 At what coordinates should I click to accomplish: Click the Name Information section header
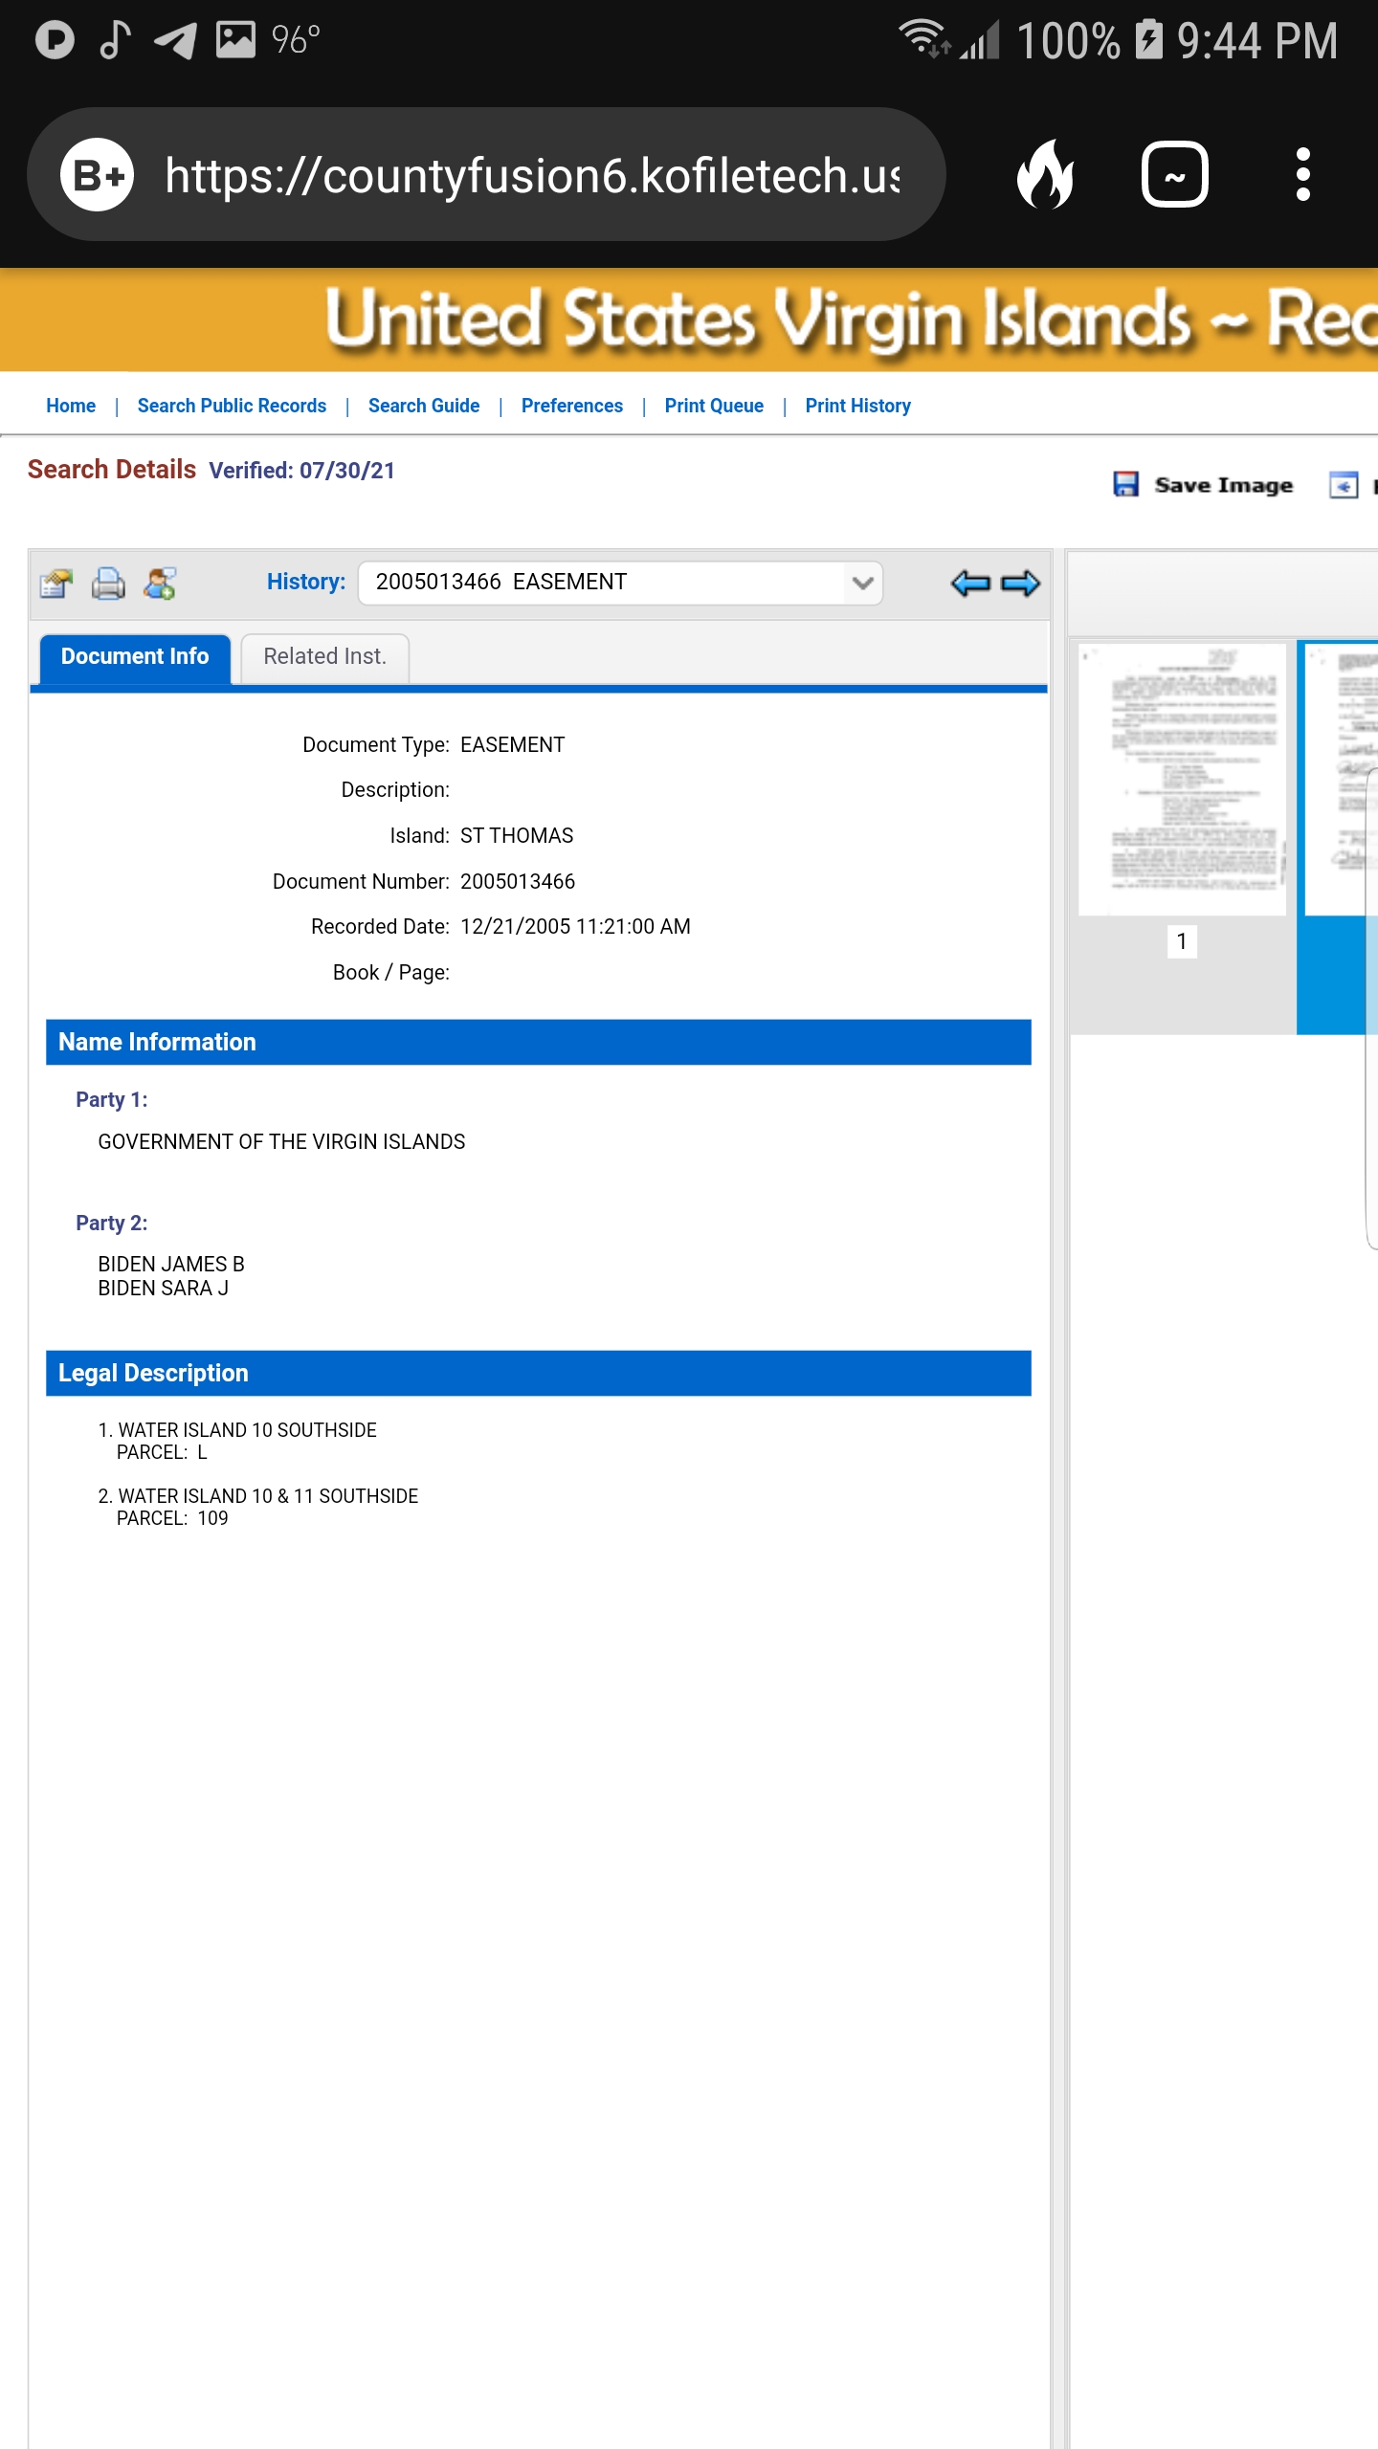[x=539, y=1042]
